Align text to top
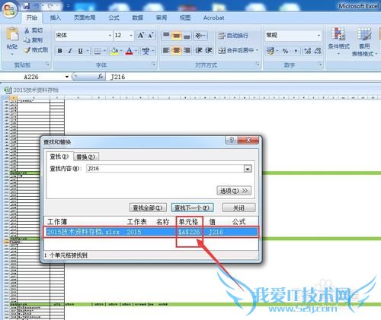 166,35
